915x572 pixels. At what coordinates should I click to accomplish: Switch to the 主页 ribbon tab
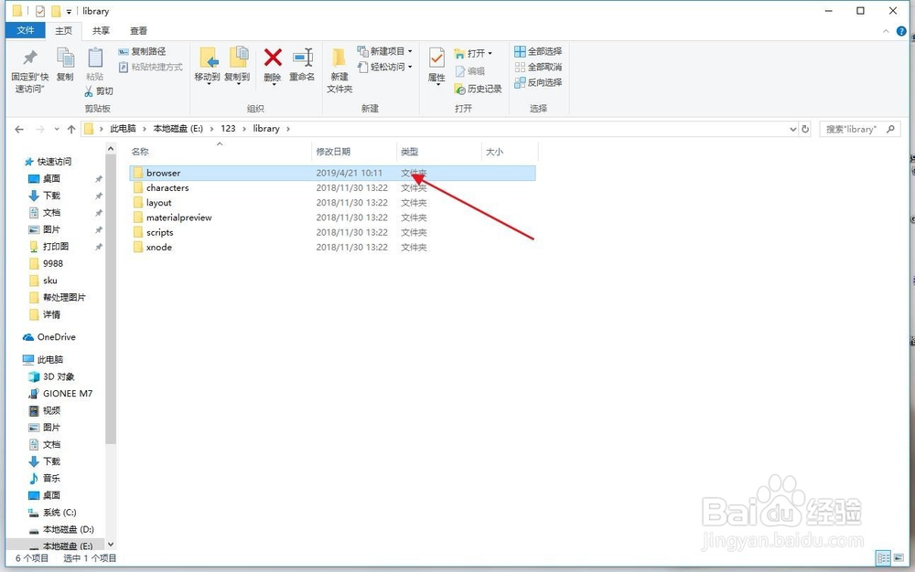click(x=64, y=30)
